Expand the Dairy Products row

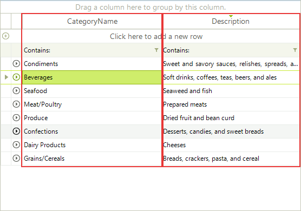click(16, 144)
